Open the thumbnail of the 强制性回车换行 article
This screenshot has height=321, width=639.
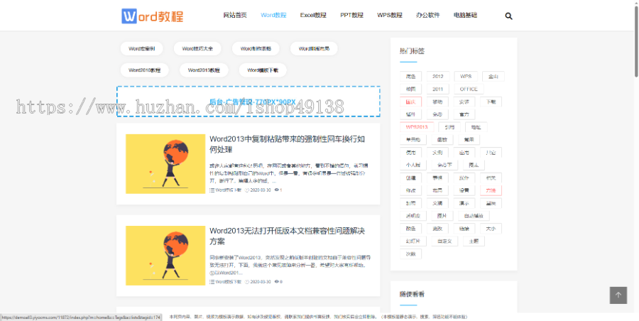pyautogui.click(x=165, y=164)
